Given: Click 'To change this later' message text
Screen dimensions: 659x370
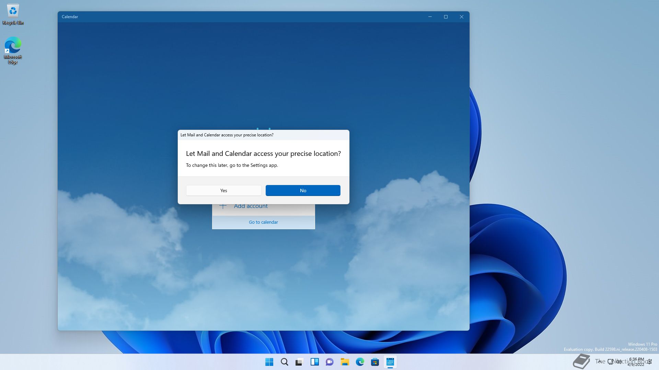Looking at the screenshot, I should coord(232,165).
